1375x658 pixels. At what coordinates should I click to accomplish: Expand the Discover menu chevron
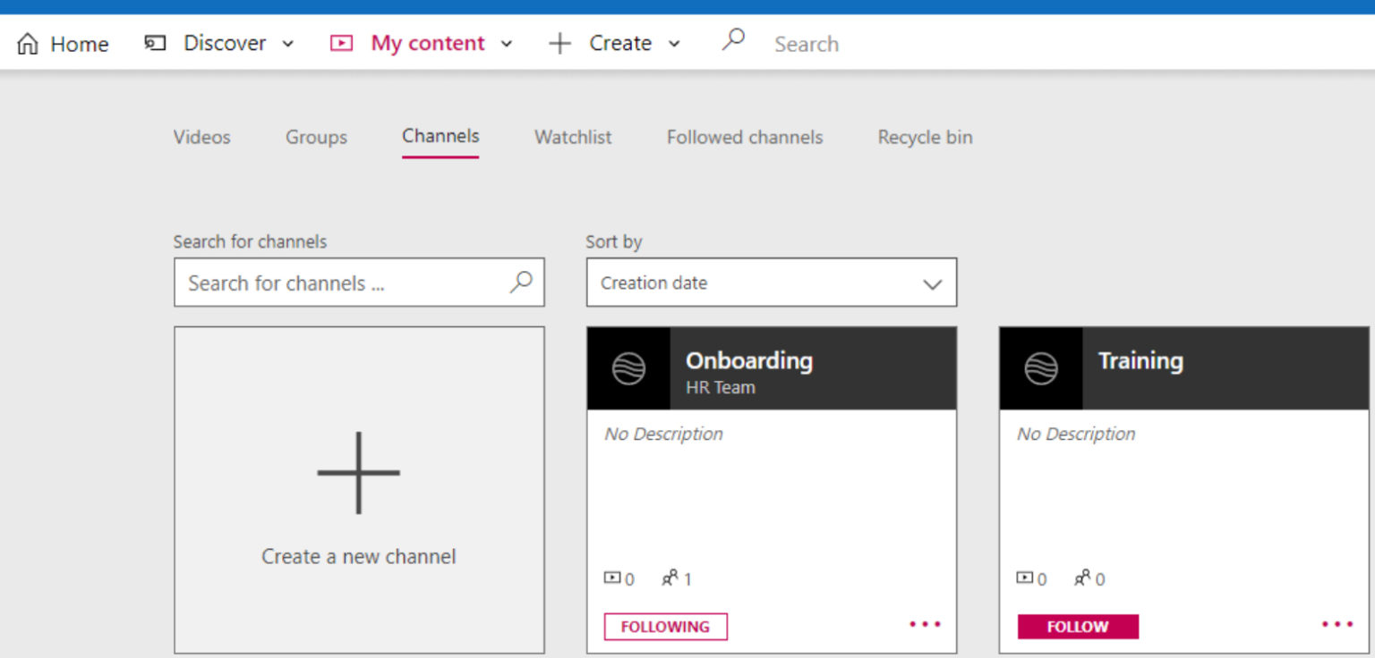click(287, 44)
